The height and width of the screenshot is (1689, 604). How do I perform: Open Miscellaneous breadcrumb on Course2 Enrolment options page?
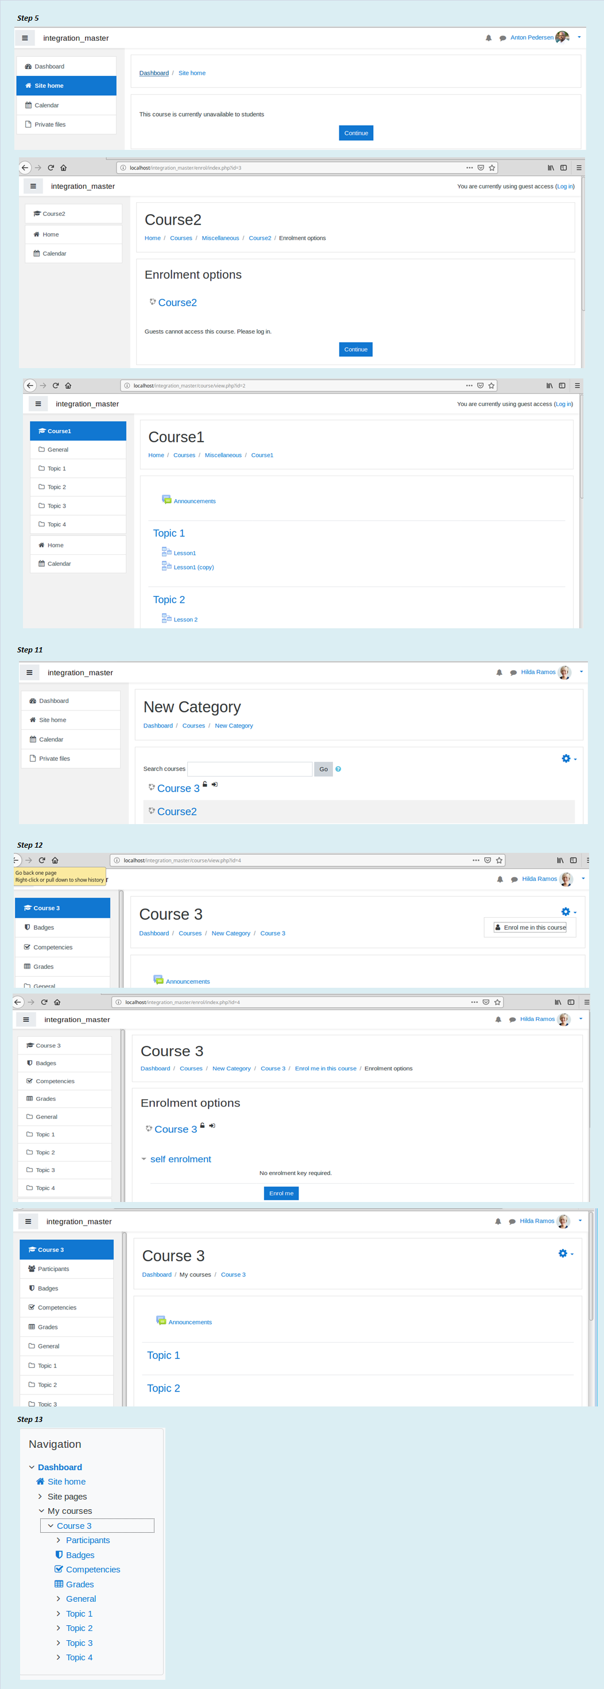tap(220, 238)
